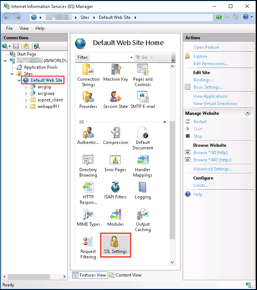Viewport: 257px width, 290px height.
Task: Open the Go button dropdown arrow
Action: [152, 57]
